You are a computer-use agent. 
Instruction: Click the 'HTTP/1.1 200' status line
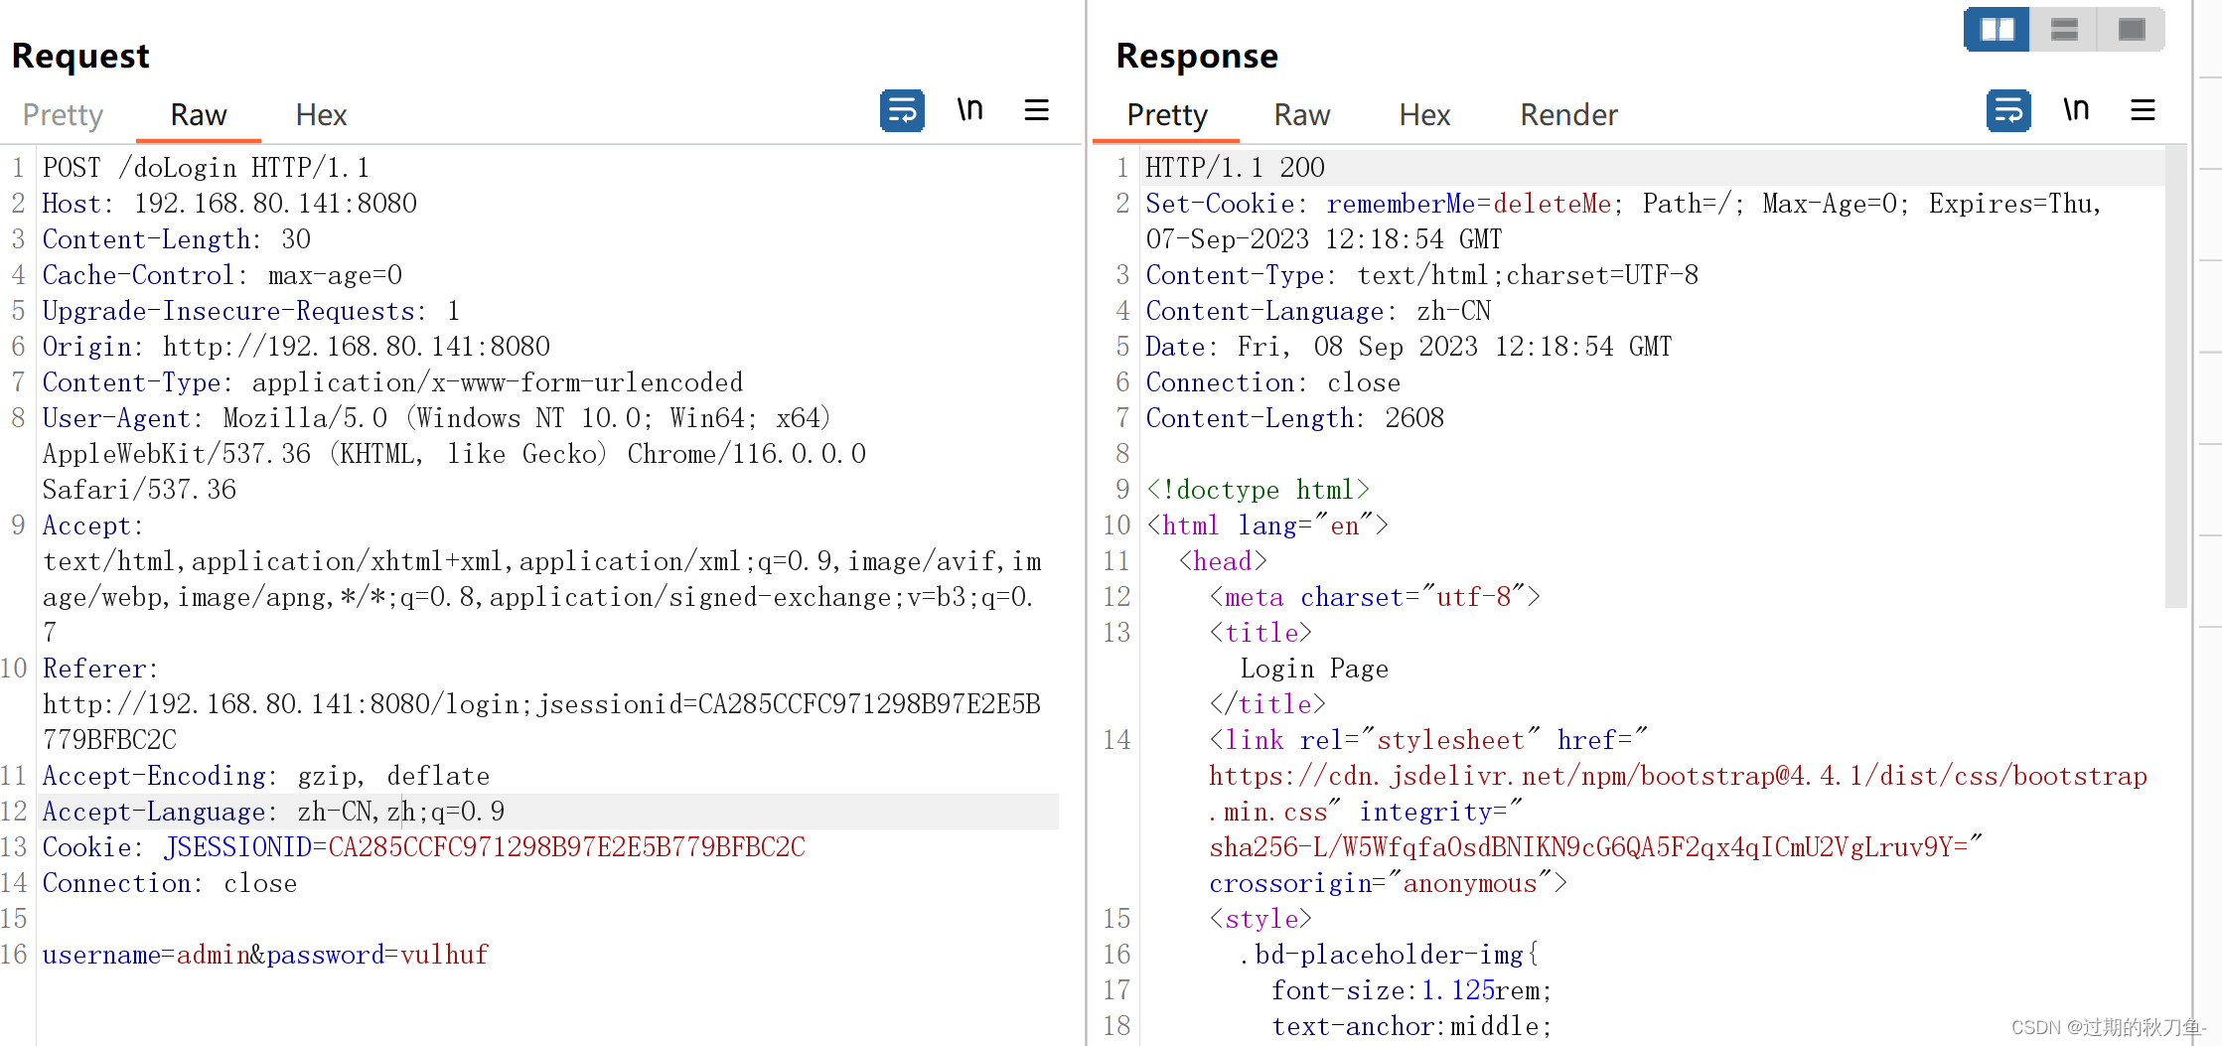coord(1235,168)
